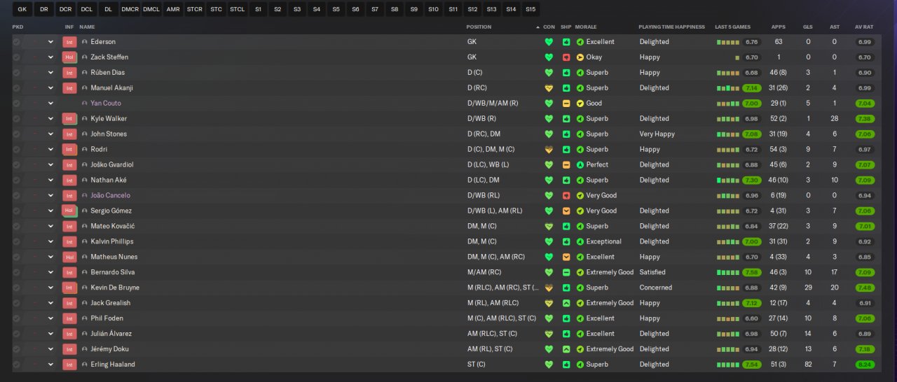
Task: Toggle the picked checkmark for Nathan Aké
Action: click(x=17, y=181)
